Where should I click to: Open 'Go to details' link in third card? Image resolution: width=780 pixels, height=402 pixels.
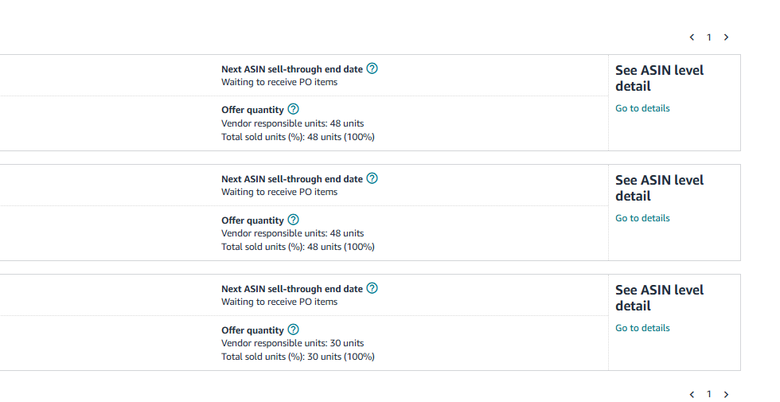click(642, 328)
